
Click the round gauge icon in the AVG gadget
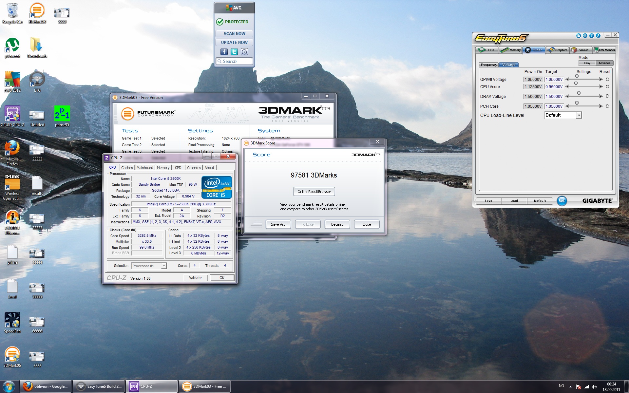click(244, 52)
